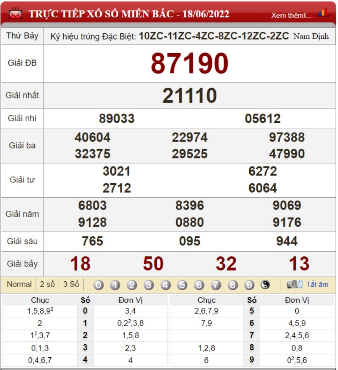This screenshot has height=370, width=338.
Task: Click fourth prize number 6272
Action: pyautogui.click(x=263, y=171)
